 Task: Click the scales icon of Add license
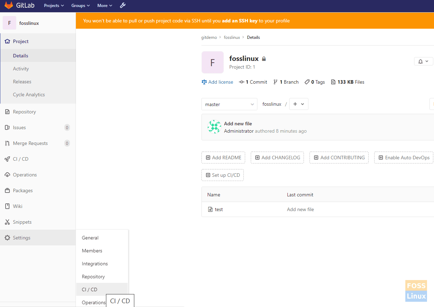click(204, 82)
